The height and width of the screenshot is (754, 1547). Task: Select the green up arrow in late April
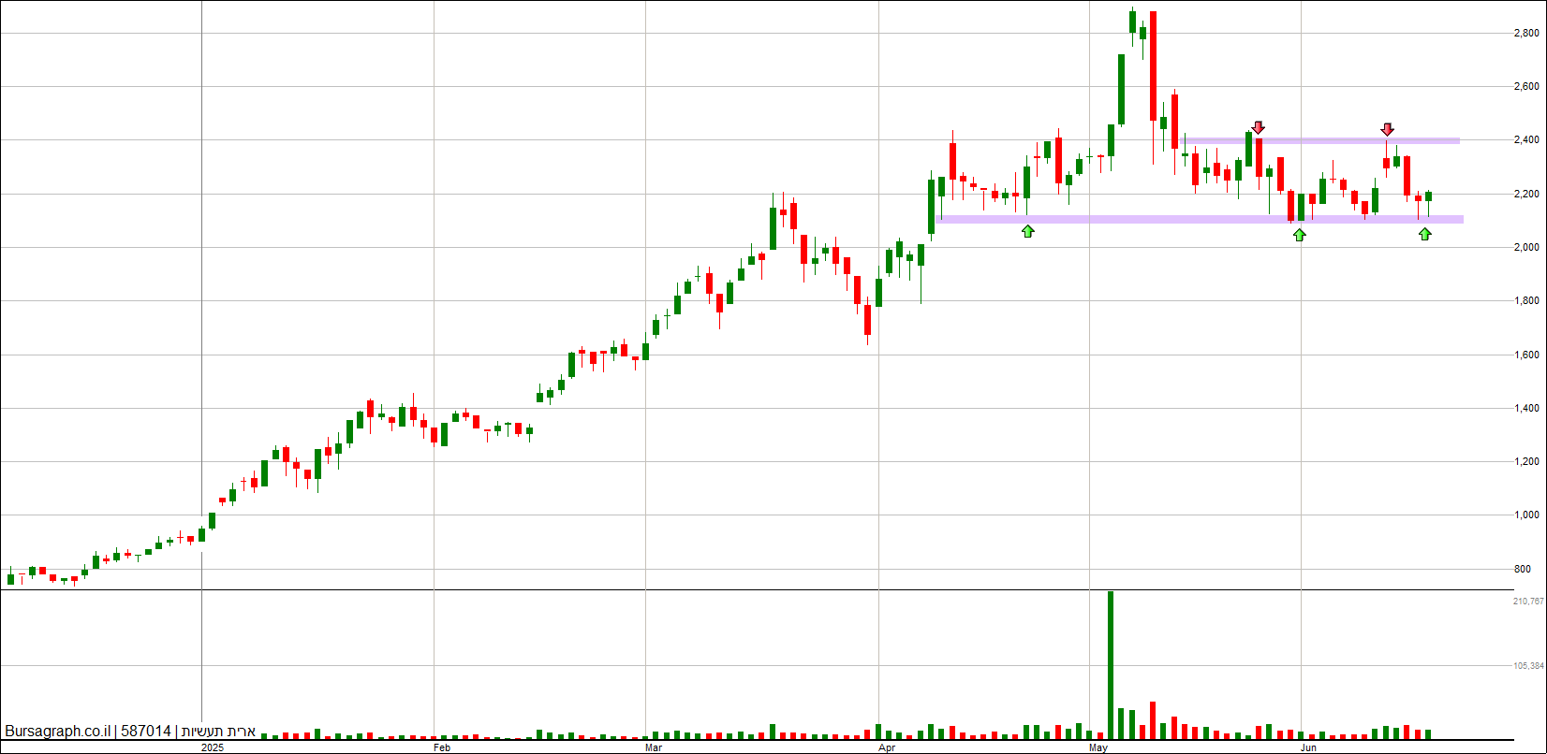click(1028, 230)
